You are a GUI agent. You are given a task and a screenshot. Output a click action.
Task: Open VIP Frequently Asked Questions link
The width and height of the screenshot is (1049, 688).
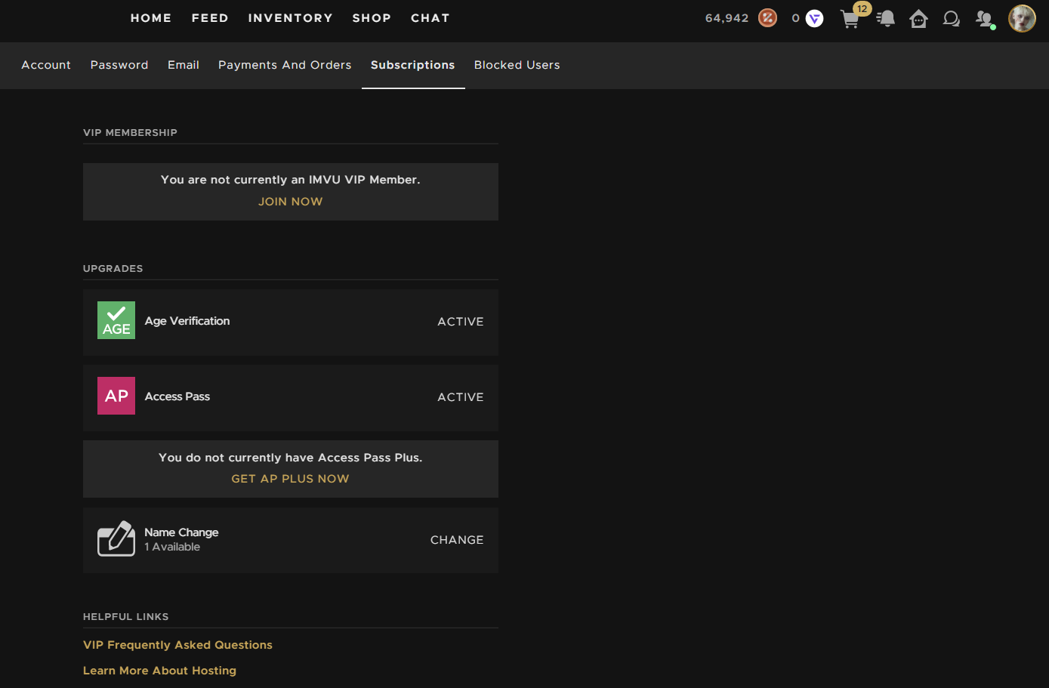[177, 645]
